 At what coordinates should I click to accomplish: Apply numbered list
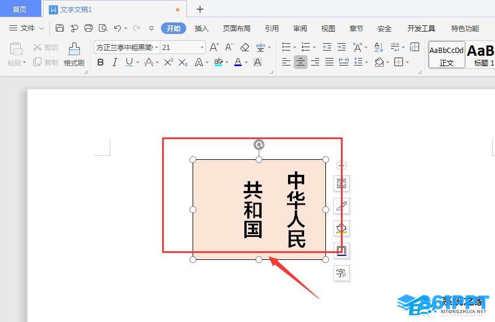(306, 47)
